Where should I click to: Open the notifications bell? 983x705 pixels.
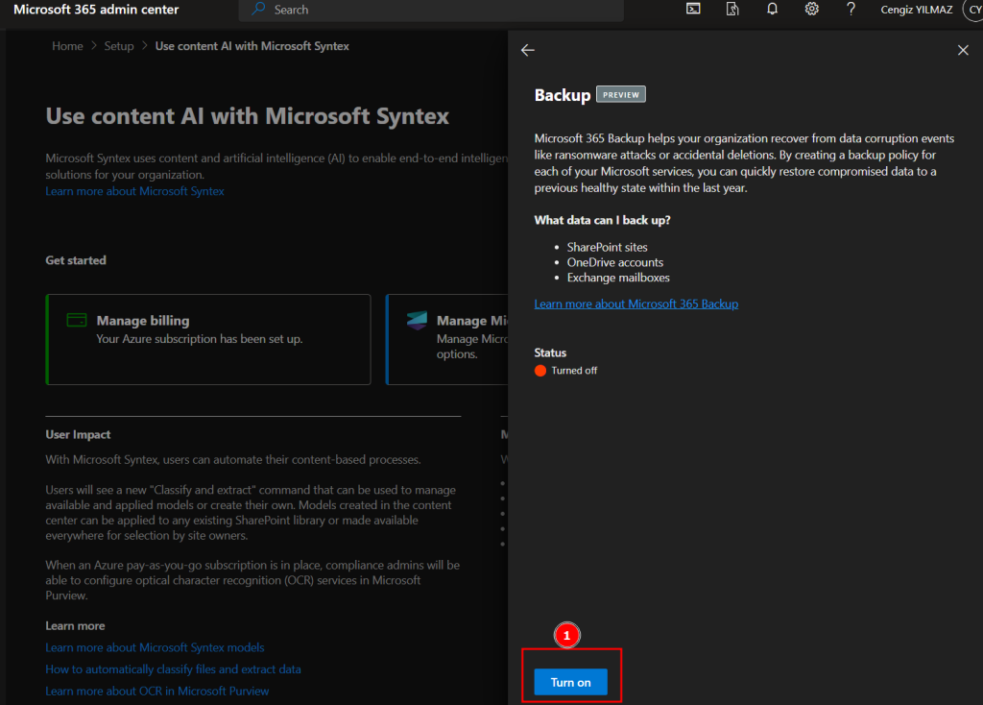pos(772,10)
